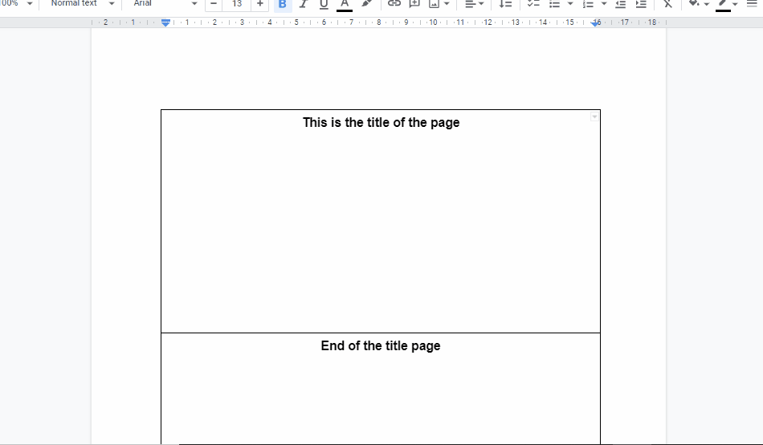The image size is (763, 445).
Task: Insert a checklist
Action: click(534, 4)
